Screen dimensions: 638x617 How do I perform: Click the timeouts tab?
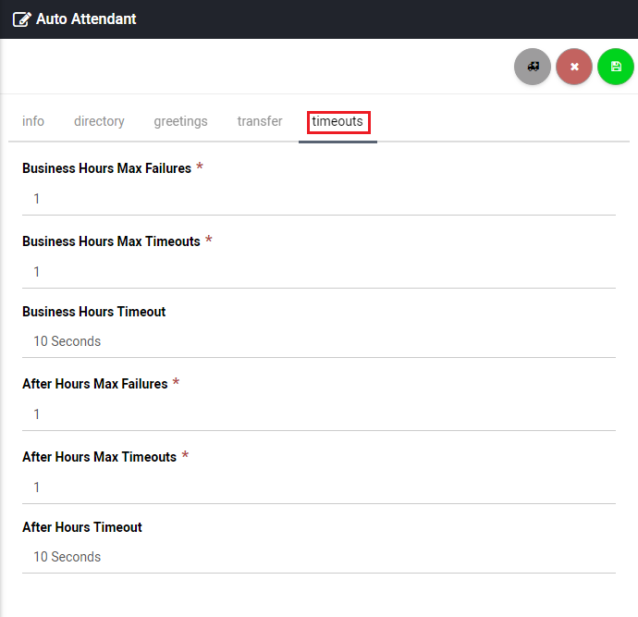pos(337,121)
